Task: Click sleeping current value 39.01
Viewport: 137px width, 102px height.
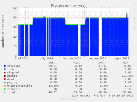Action: click(53, 66)
